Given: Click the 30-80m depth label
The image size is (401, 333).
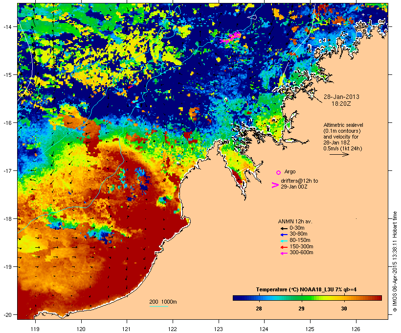Looking at the screenshot, I should pos(298,234).
